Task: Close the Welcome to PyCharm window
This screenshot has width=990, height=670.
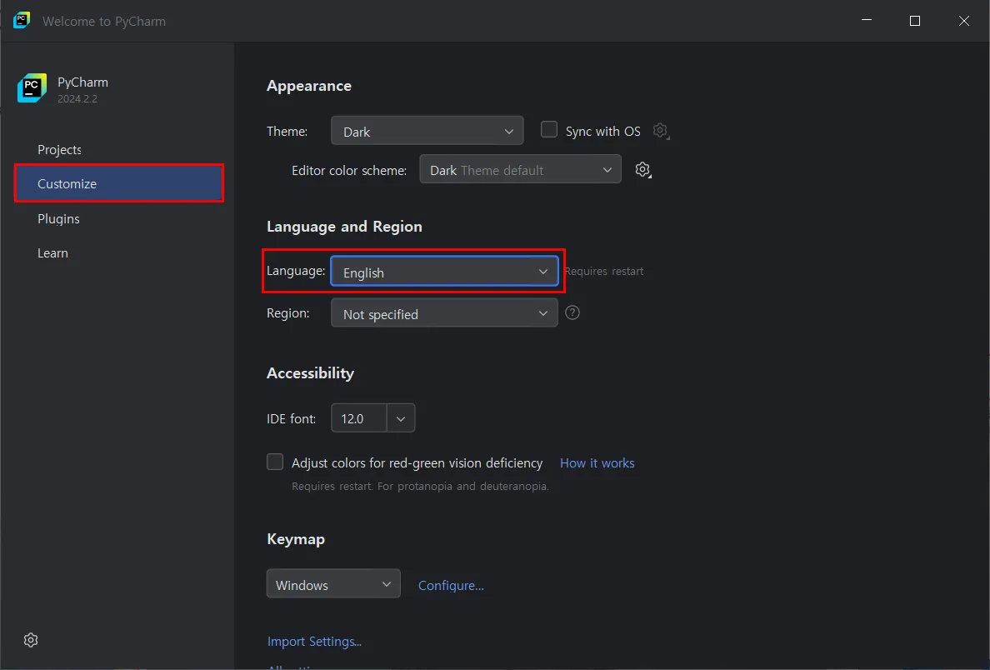Action: (963, 20)
